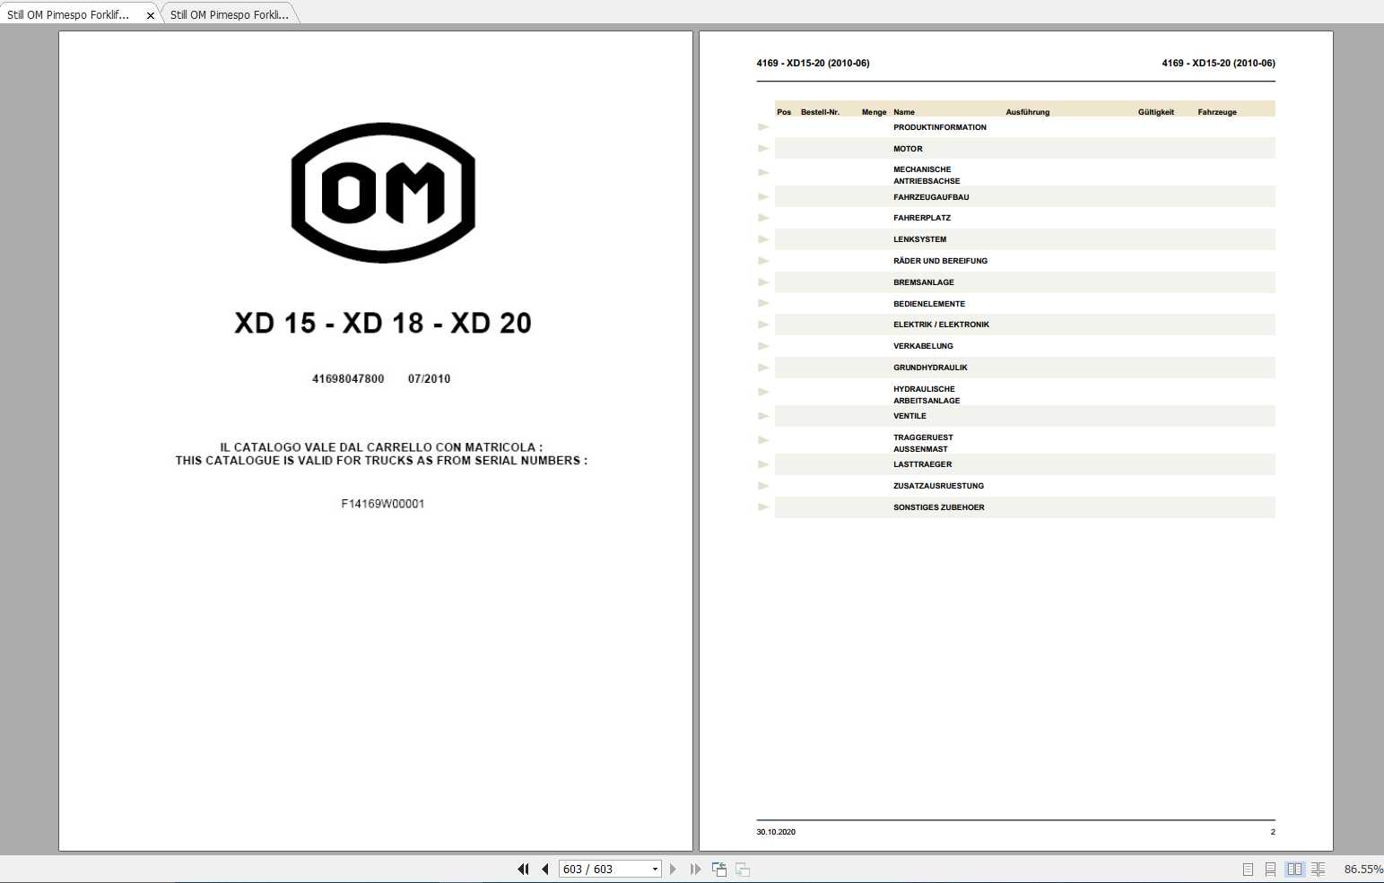Enable continuous facing pages mode

coord(1319,869)
